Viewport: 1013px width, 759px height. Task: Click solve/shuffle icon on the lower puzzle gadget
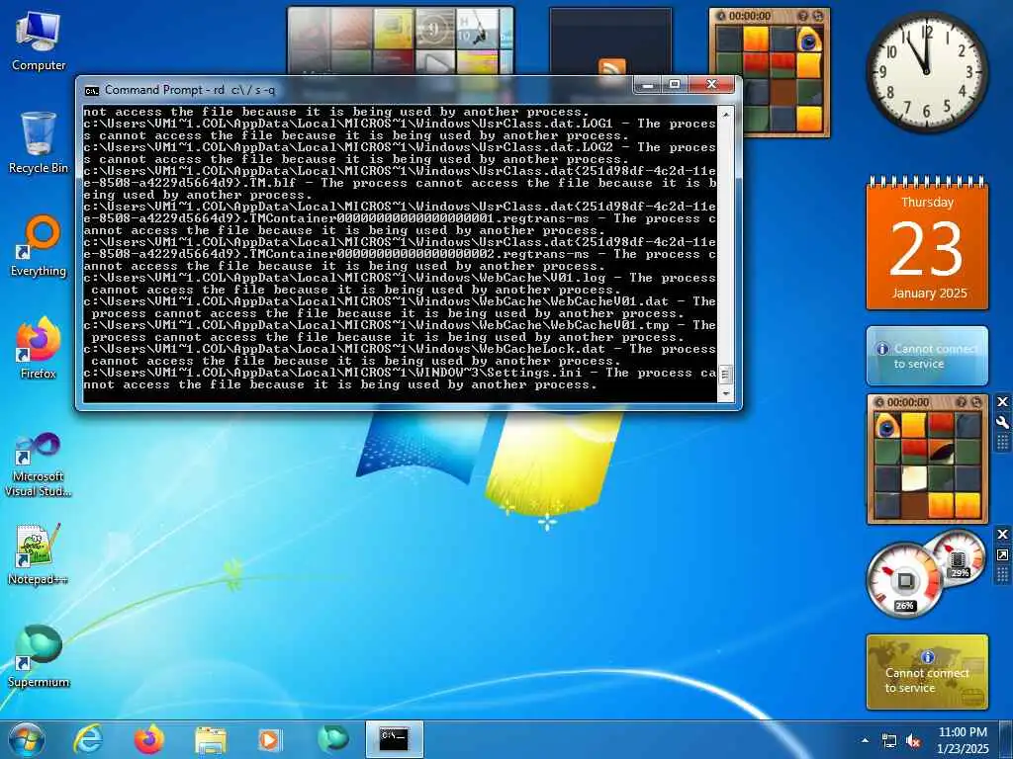(x=976, y=403)
